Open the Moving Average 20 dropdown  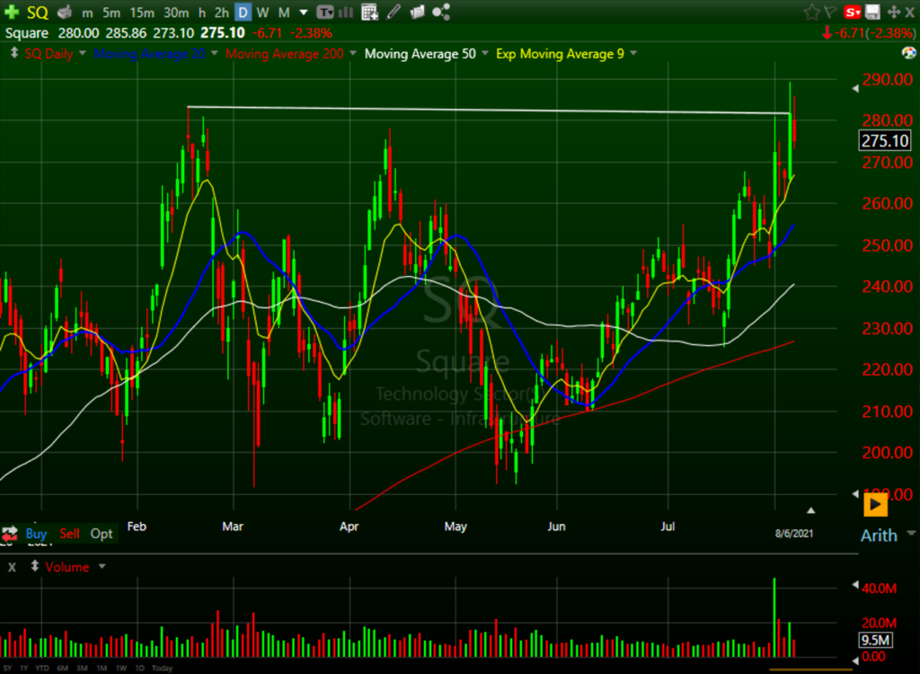click(x=214, y=53)
